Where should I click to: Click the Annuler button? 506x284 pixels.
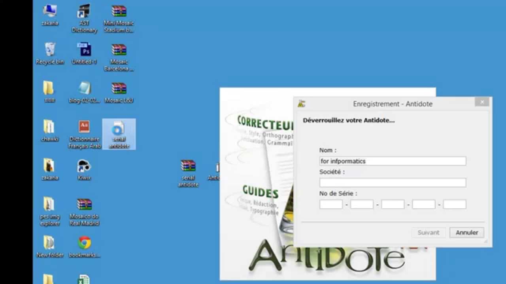(467, 233)
